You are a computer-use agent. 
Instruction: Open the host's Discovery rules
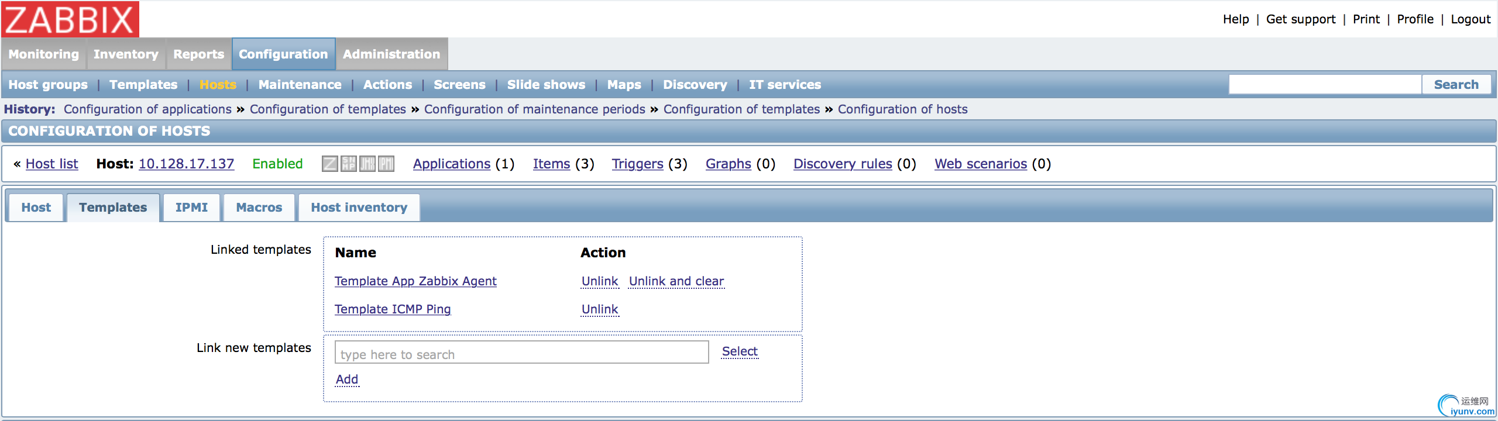[843, 164]
